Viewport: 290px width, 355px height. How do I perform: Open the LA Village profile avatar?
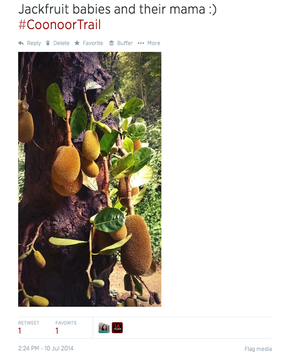[117, 328]
